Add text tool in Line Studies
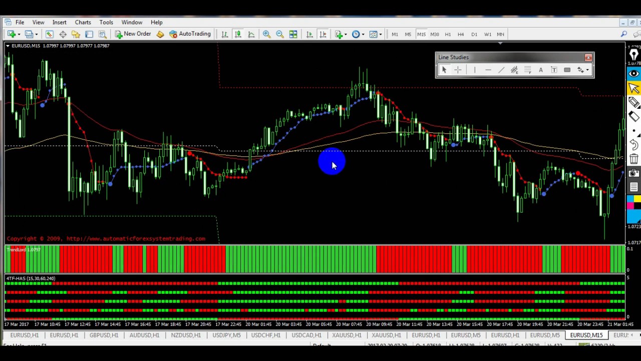This screenshot has width=641, height=361. pyautogui.click(x=541, y=70)
